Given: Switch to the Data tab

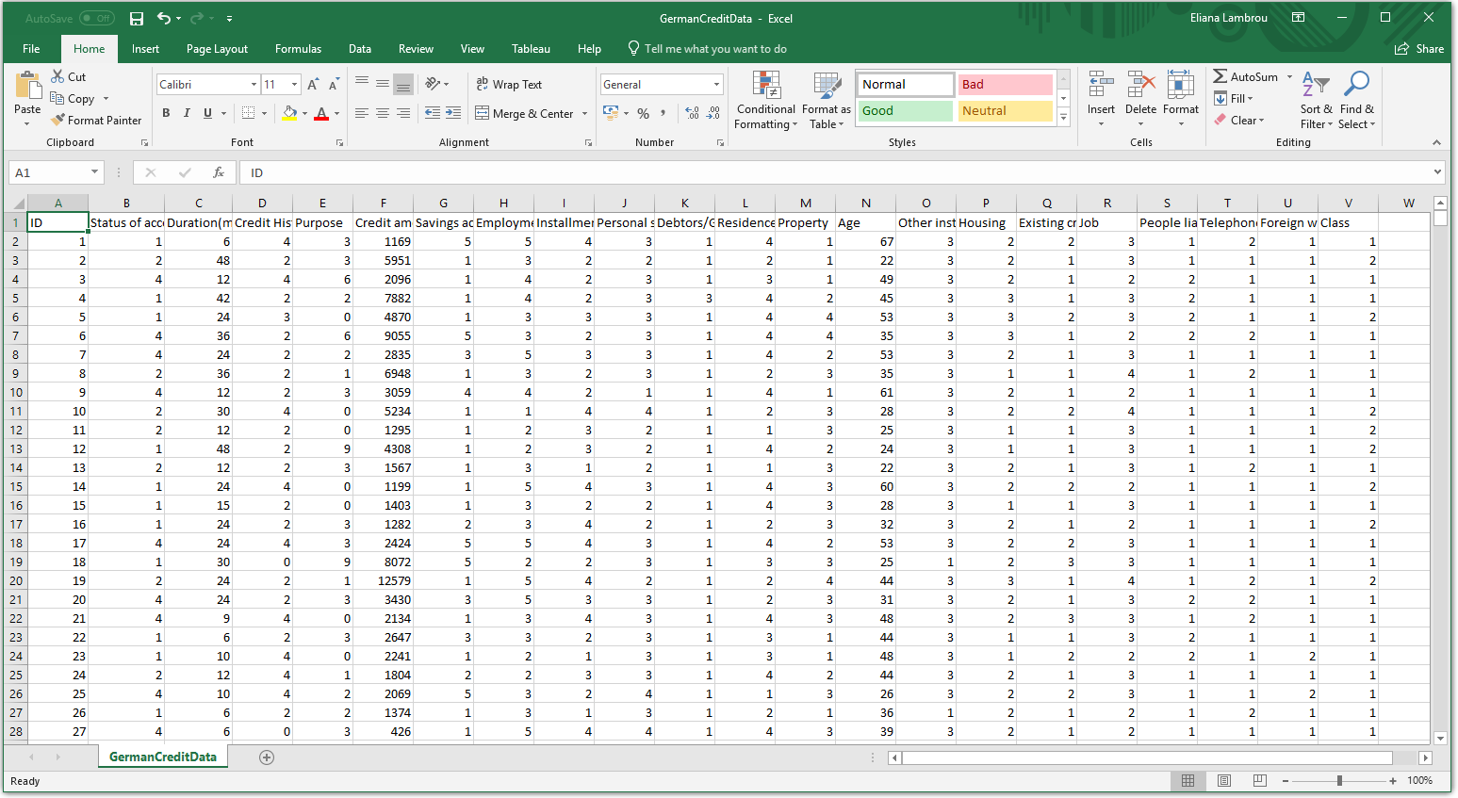Looking at the screenshot, I should (360, 49).
